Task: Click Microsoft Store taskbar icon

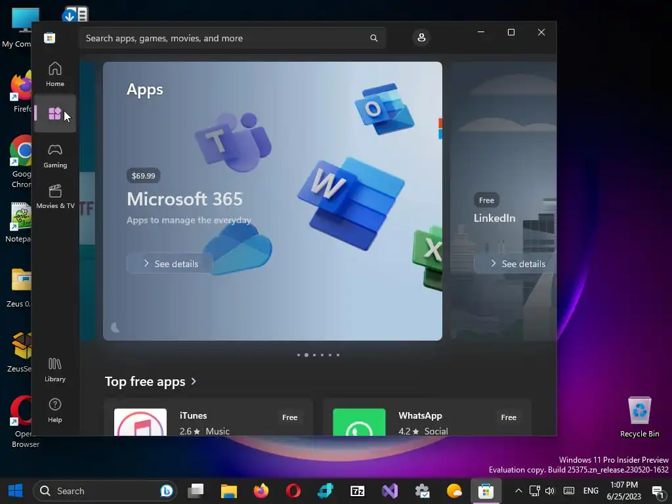Action: coord(486,491)
